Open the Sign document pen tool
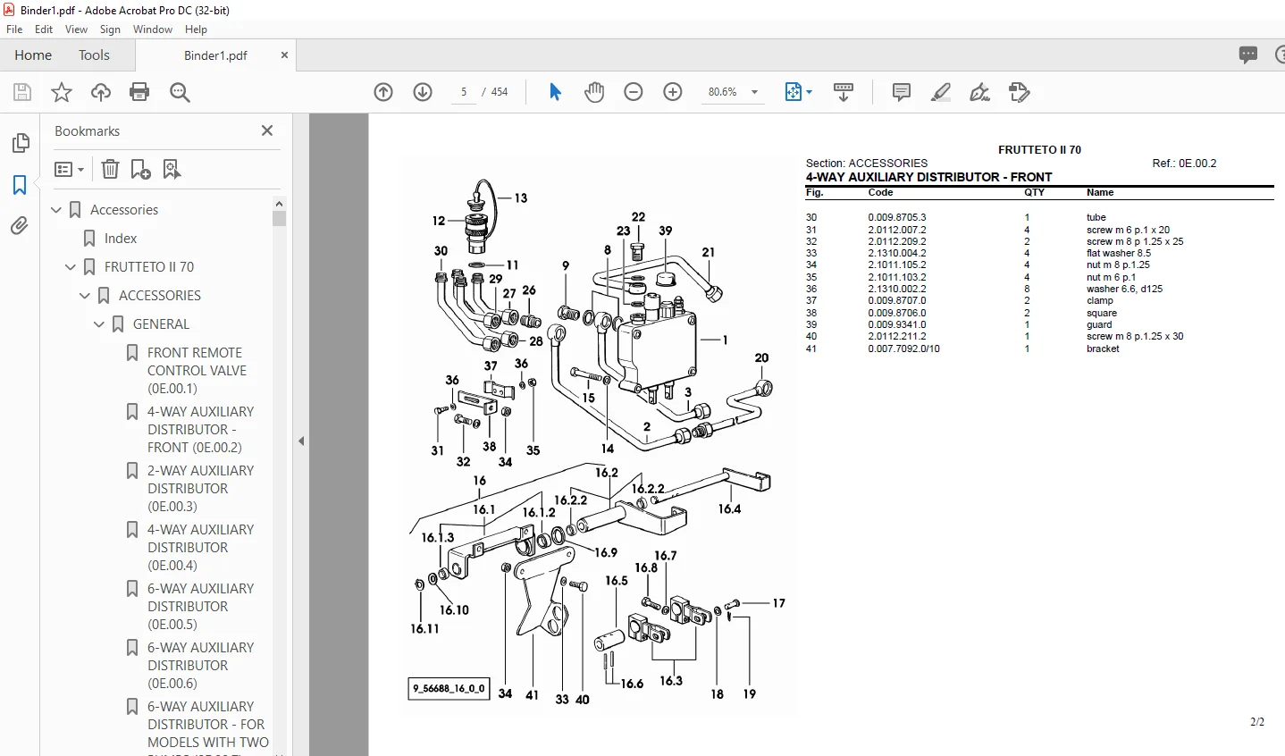Screen dimensions: 1285x756 [x=980, y=92]
